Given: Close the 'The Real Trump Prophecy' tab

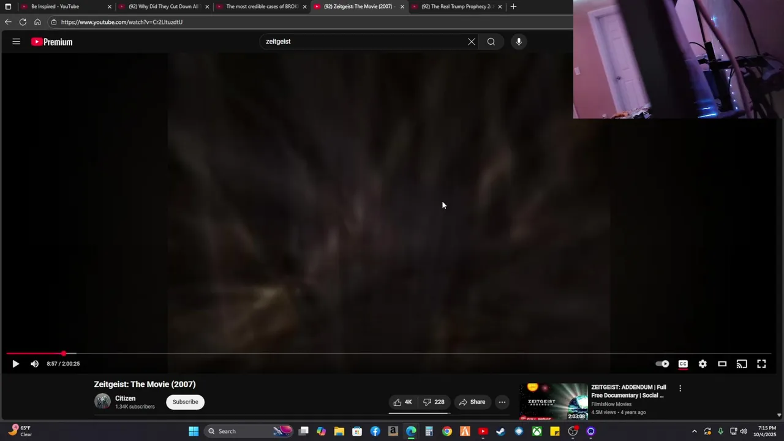Looking at the screenshot, I should tap(500, 6).
